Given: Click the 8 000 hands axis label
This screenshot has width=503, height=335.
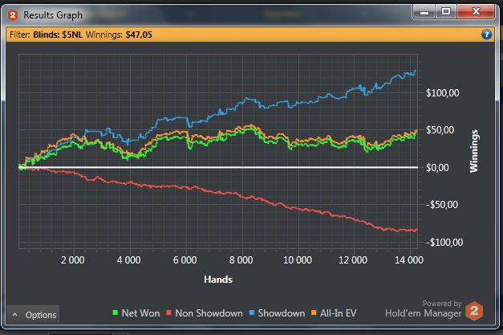Looking at the screenshot, I should click(241, 259).
